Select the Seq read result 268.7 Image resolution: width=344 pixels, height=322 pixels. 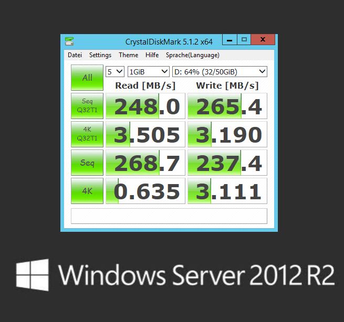(145, 163)
